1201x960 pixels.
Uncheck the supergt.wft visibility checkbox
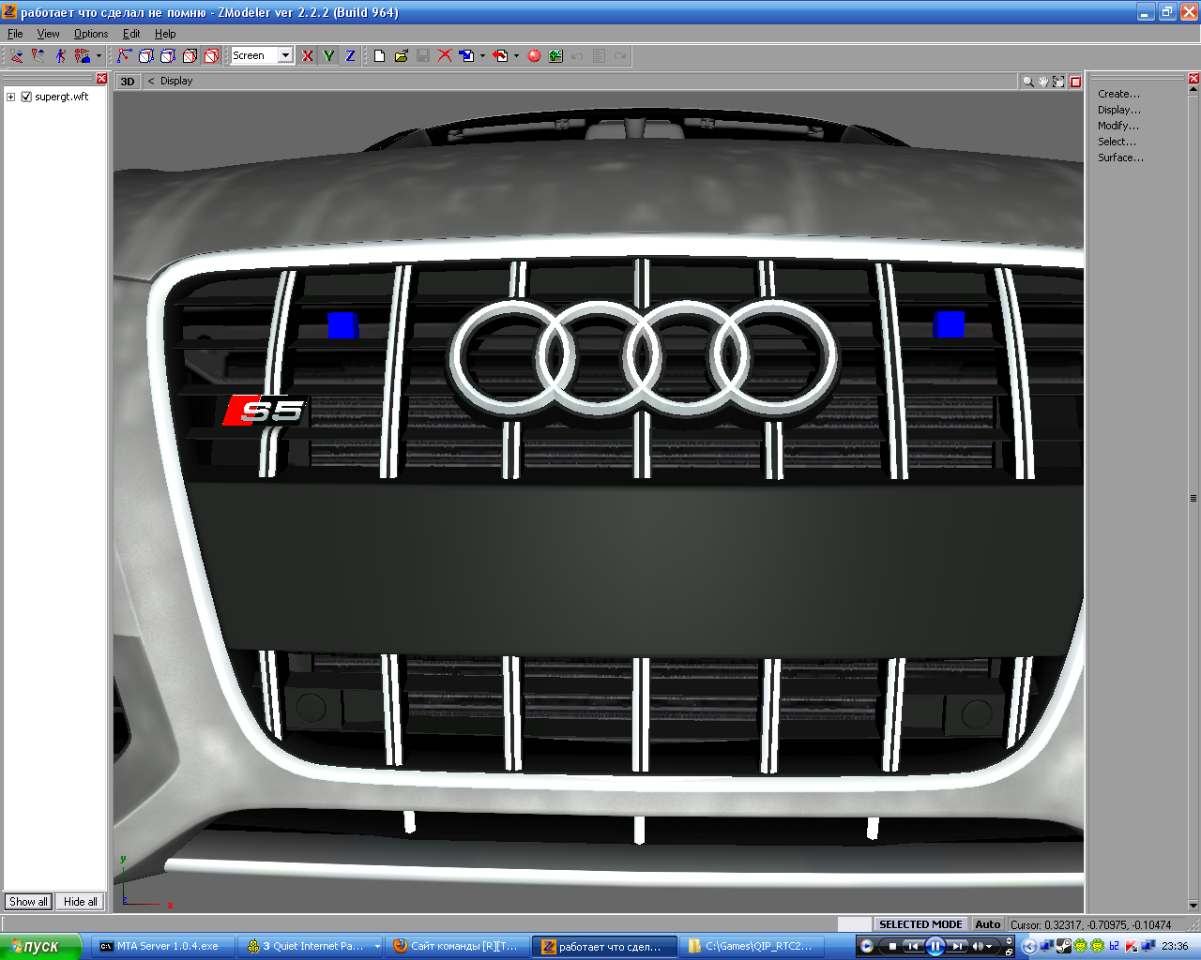tap(26, 97)
